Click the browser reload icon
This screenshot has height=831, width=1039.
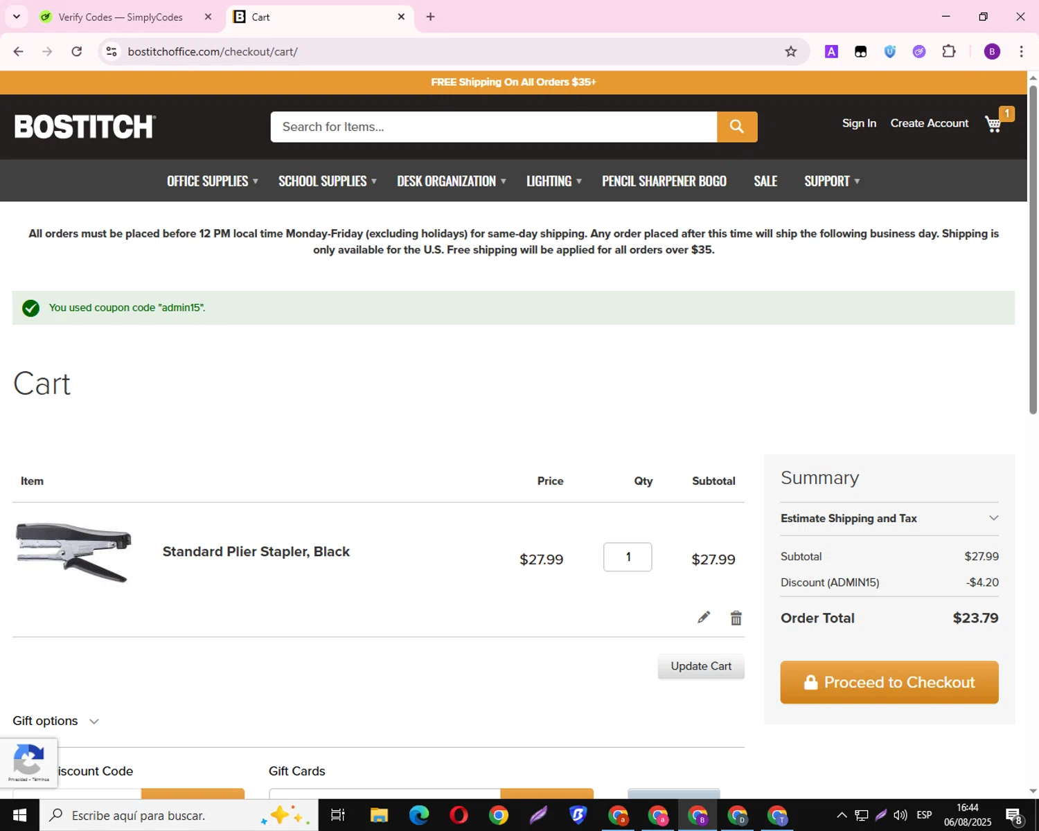point(77,51)
